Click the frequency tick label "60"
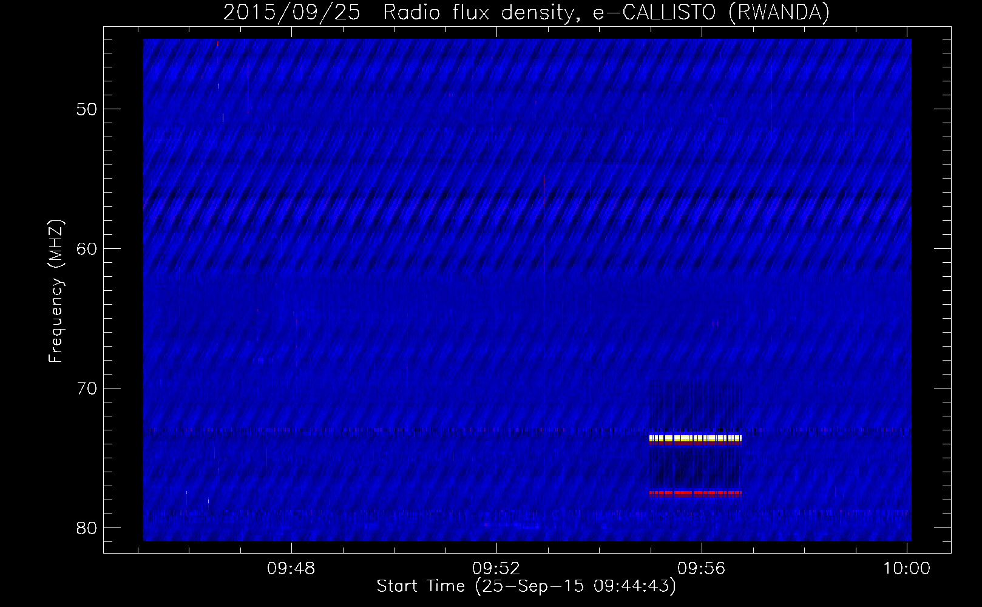The height and width of the screenshot is (607, 982). pyautogui.click(x=87, y=249)
